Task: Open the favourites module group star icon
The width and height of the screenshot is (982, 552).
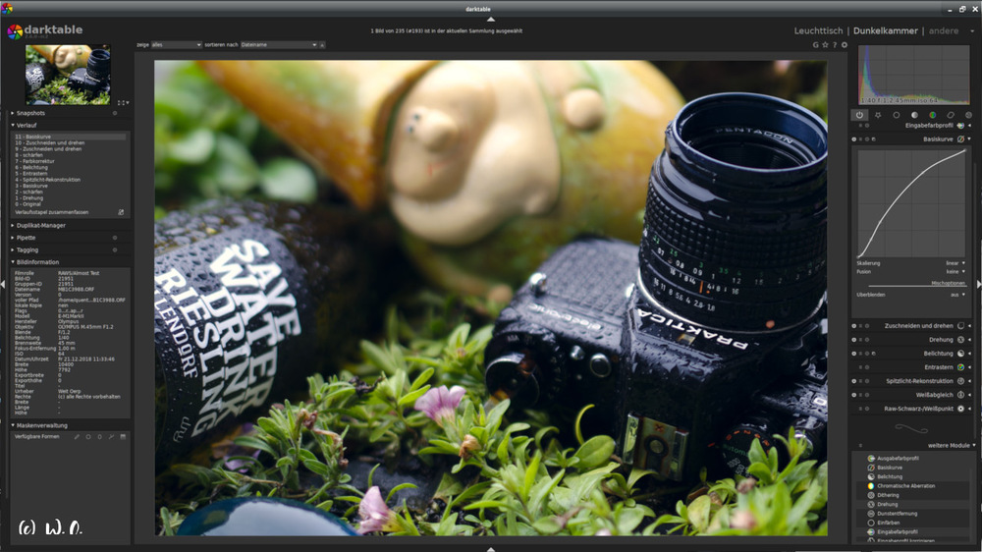Action: click(x=878, y=115)
